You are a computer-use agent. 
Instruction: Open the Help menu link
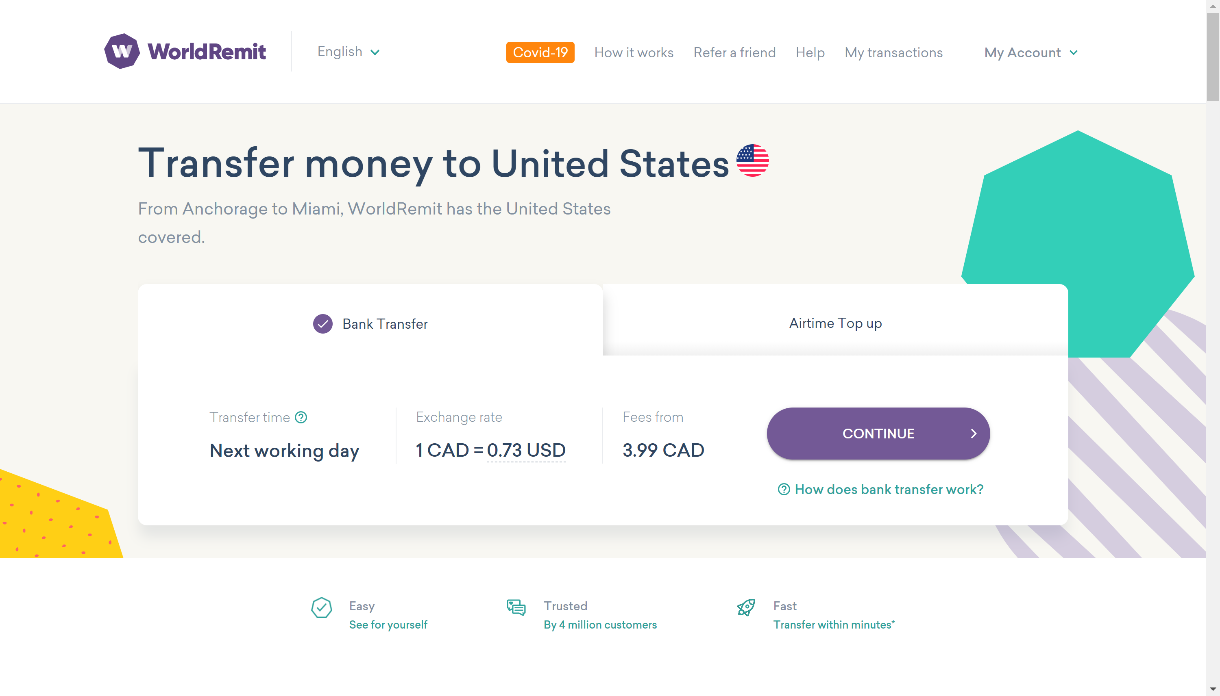[x=810, y=52]
